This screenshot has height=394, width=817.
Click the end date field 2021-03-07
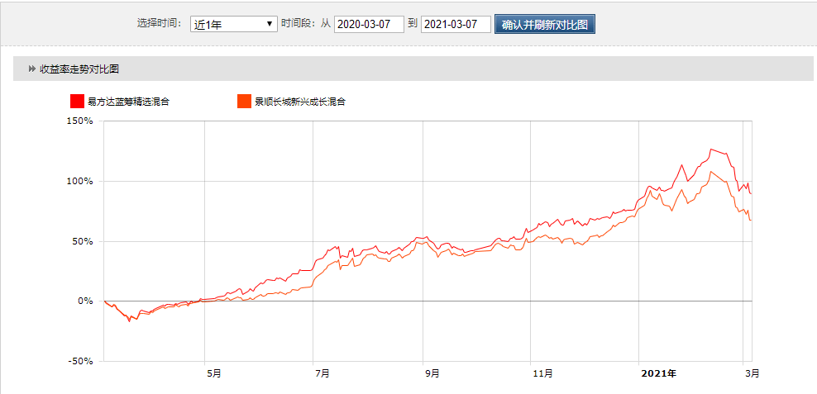pos(456,24)
